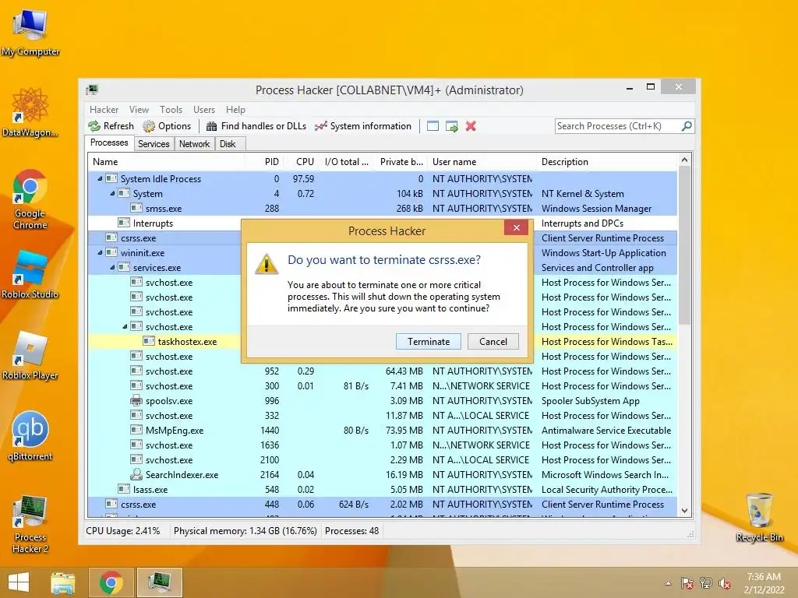Select the smss.exe process row
The image size is (798, 598).
tap(382, 209)
